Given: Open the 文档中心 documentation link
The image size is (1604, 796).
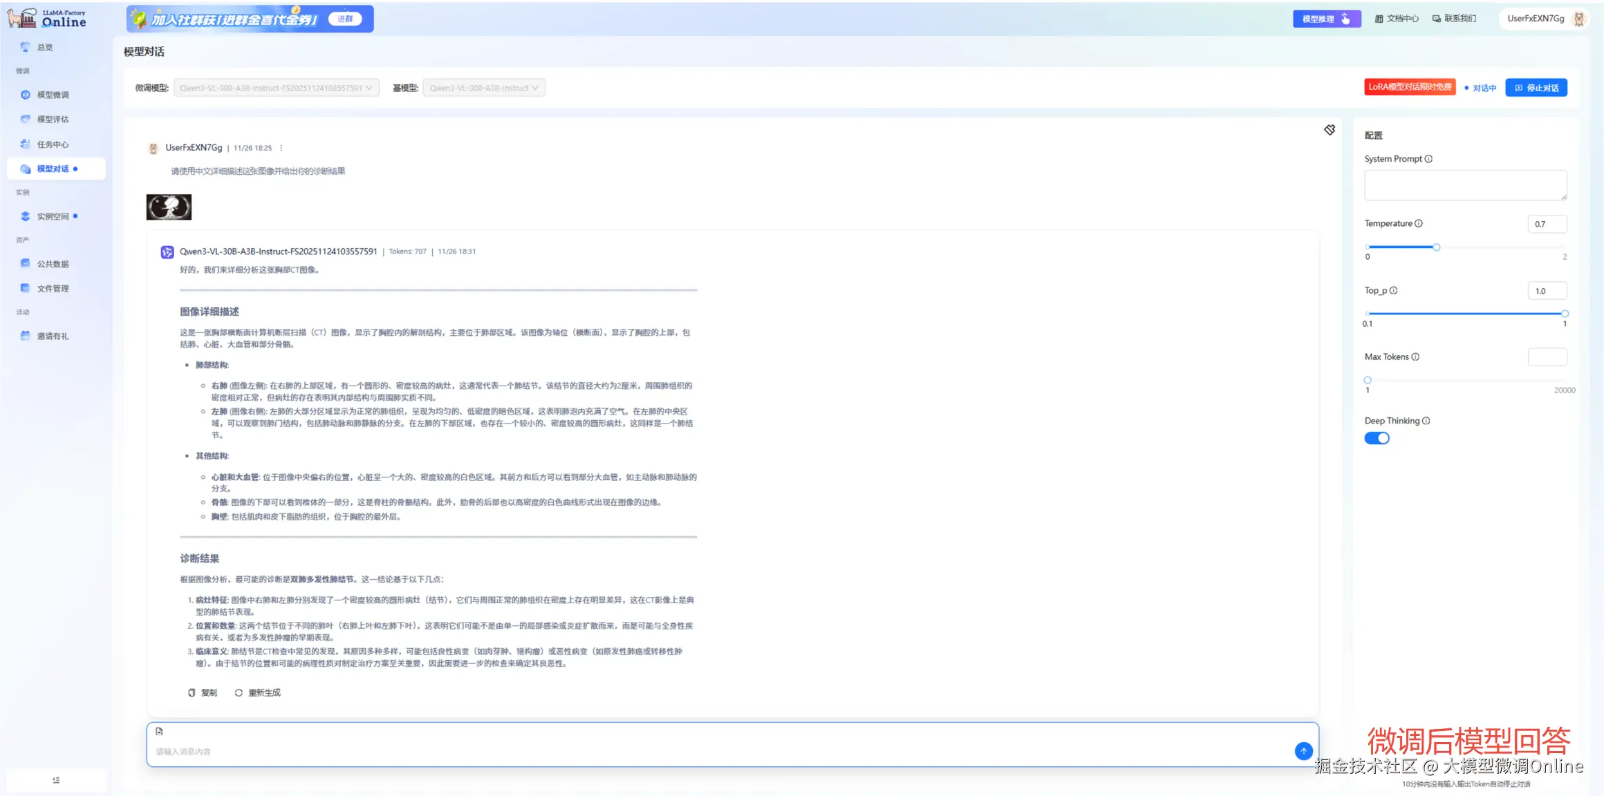Looking at the screenshot, I should (x=1396, y=19).
